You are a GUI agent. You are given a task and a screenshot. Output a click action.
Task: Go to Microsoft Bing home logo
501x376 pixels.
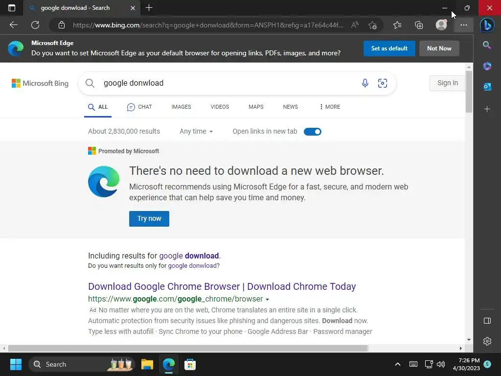pyautogui.click(x=40, y=83)
